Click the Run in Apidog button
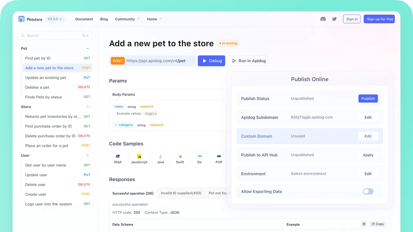 (x=248, y=61)
